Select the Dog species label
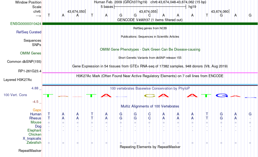Viewport: 258px width, 157px height. tap(38, 126)
